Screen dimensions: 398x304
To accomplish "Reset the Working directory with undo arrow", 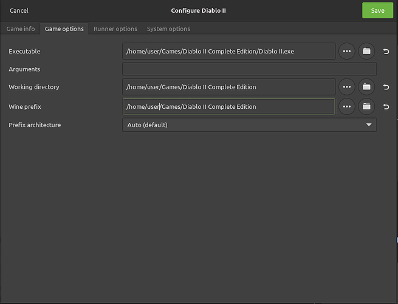I will click(386, 87).
